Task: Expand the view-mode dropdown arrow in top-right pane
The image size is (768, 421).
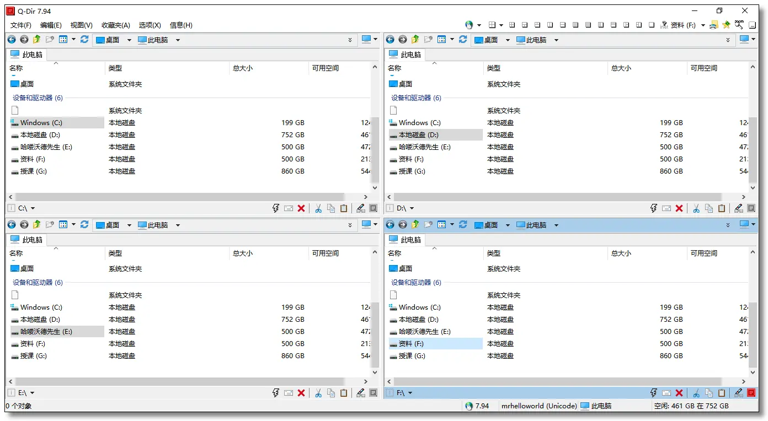Action: 452,40
